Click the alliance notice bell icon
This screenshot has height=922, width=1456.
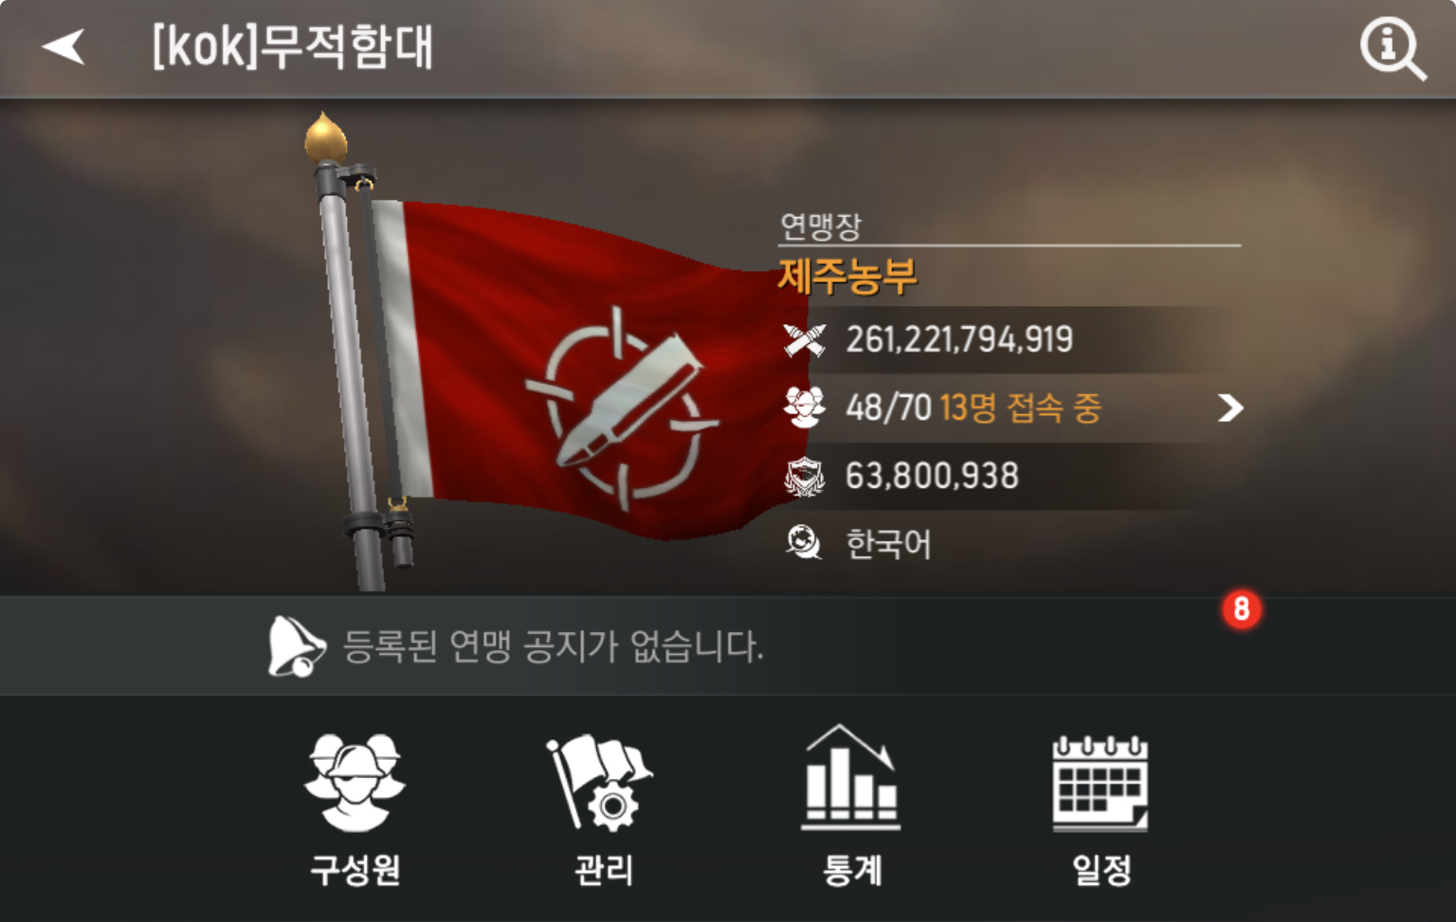coord(296,646)
